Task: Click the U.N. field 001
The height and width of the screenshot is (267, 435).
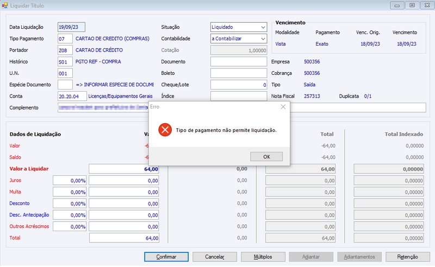Action: 65,73
